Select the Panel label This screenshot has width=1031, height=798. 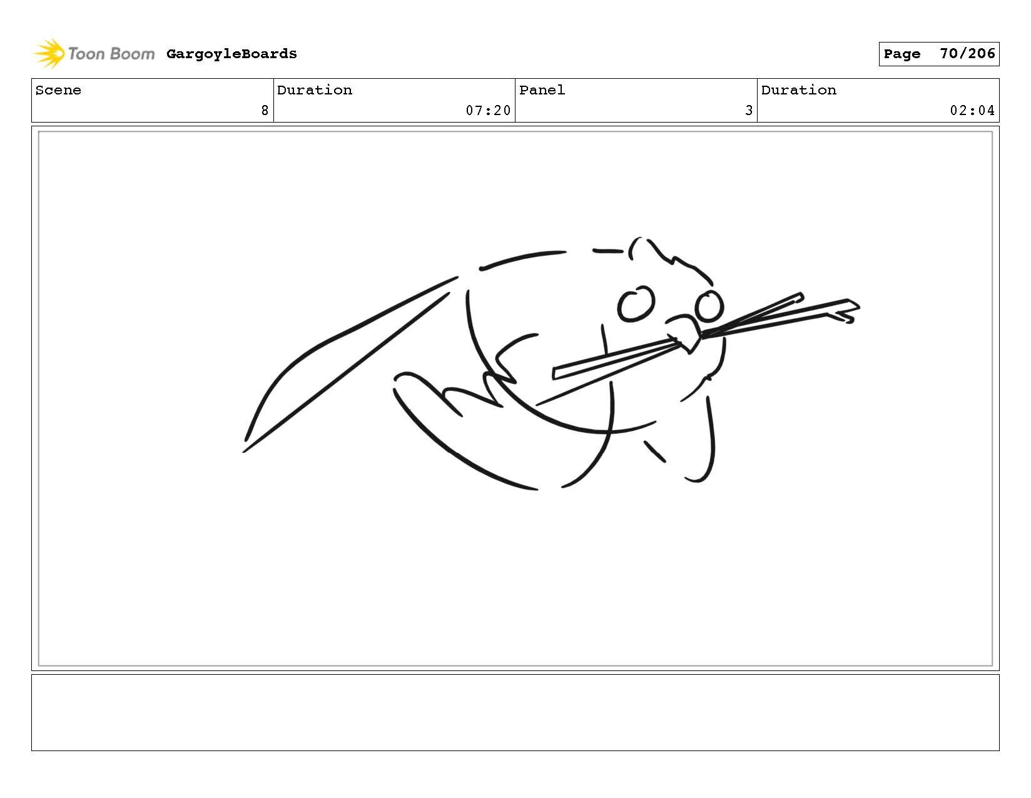click(x=542, y=90)
